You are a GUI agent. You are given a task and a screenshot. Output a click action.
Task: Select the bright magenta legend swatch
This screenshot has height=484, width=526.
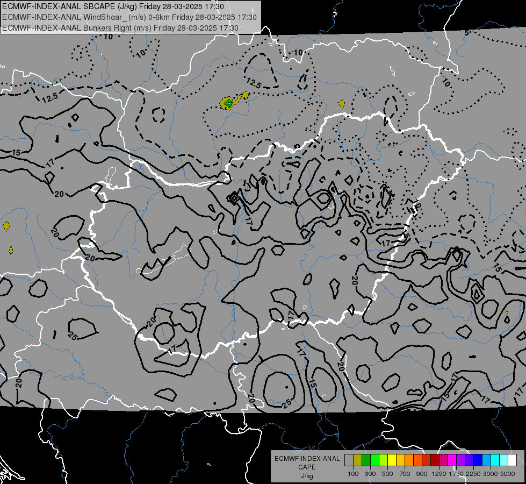tap(452, 460)
